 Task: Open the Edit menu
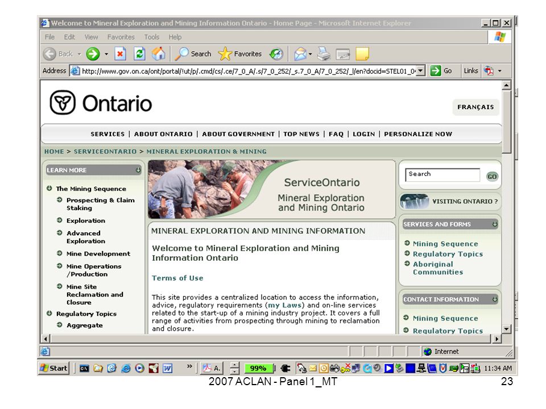(69, 37)
